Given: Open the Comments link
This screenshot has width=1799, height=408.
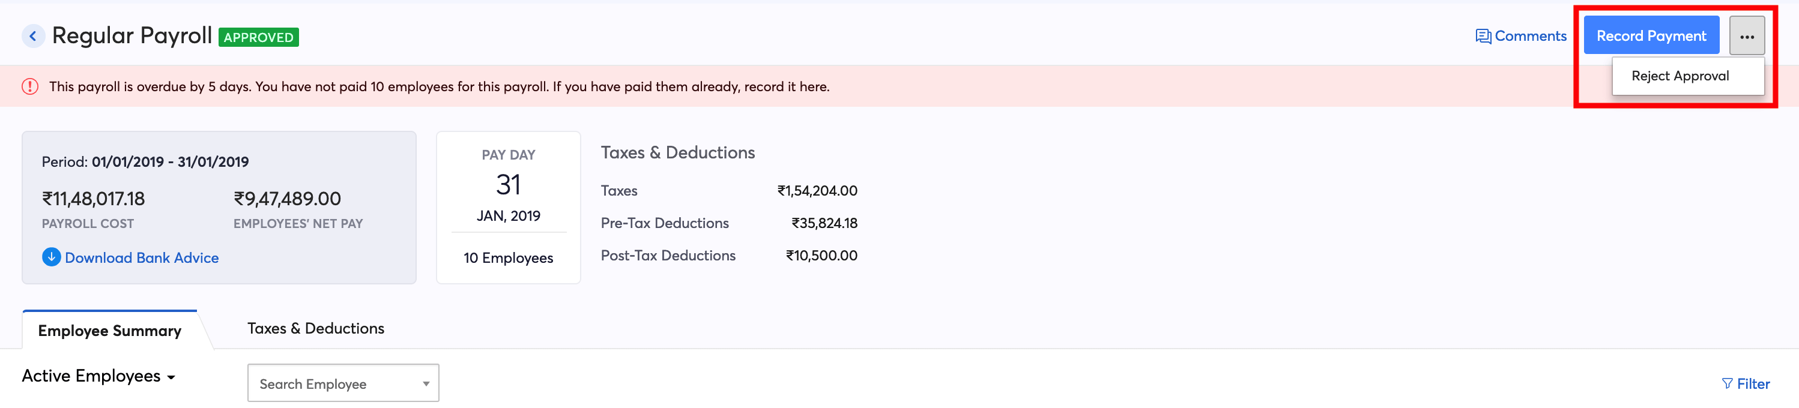Looking at the screenshot, I should click(1521, 36).
